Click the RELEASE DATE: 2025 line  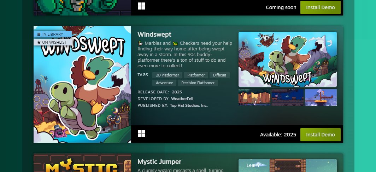(160, 92)
